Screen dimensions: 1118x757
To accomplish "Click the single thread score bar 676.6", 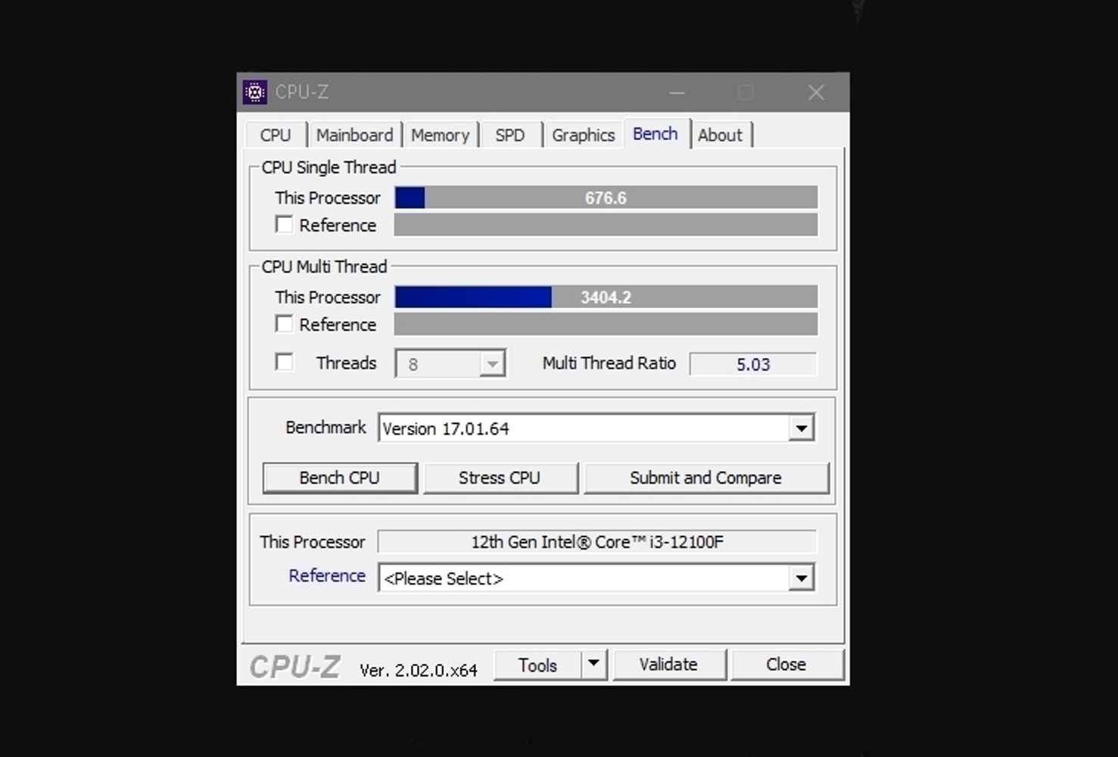I will click(606, 198).
